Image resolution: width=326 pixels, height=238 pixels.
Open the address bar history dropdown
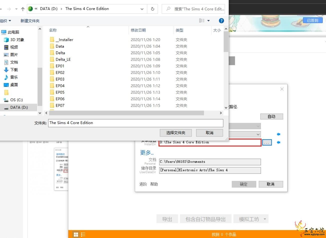(x=142, y=9)
